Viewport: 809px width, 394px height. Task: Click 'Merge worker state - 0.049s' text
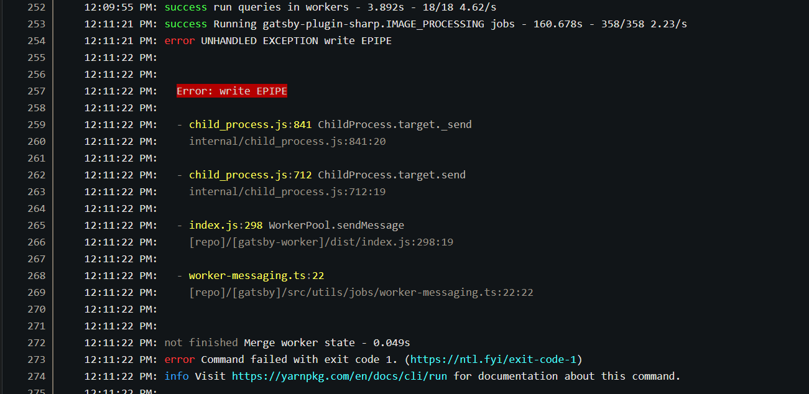tap(327, 343)
